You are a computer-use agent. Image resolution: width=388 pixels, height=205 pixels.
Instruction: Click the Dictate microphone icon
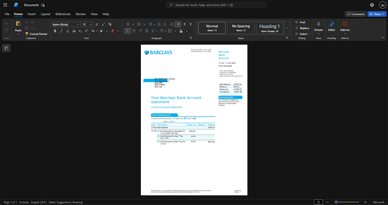[x=318, y=24]
